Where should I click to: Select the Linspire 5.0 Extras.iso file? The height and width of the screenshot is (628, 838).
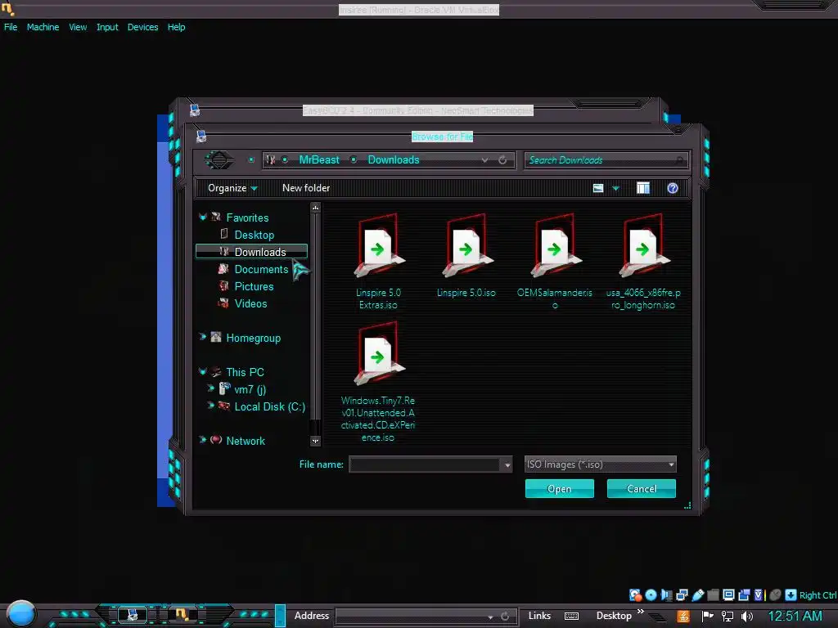pos(378,262)
